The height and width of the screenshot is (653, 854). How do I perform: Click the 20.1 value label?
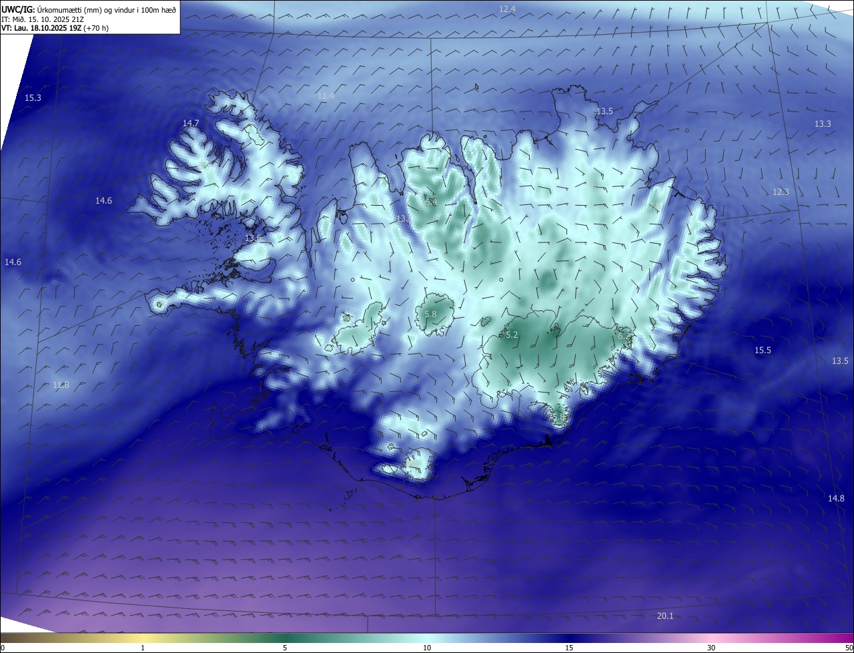coord(665,616)
